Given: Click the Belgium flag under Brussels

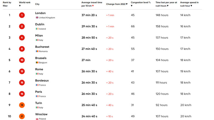Looking at the screenshot, I should (37, 63).
